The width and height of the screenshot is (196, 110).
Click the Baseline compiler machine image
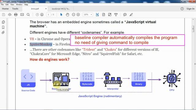(61, 79)
